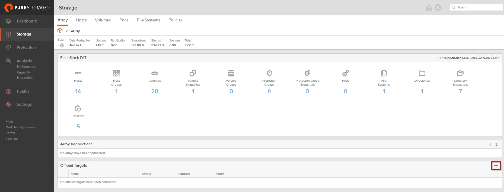This screenshot has height=192, width=504.
Task: Go to Analysis Replication sub-item
Action: click(25, 78)
